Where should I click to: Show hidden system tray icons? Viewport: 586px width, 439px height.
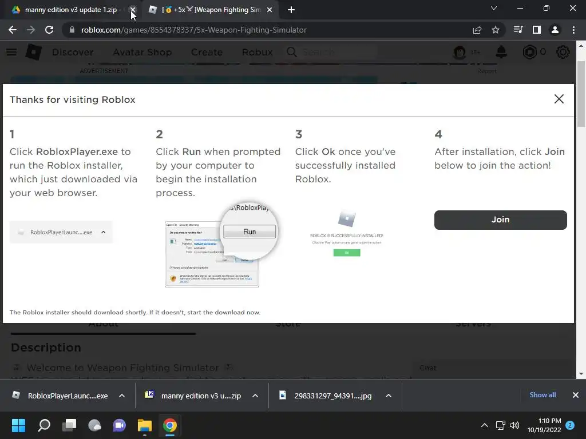tap(484, 425)
